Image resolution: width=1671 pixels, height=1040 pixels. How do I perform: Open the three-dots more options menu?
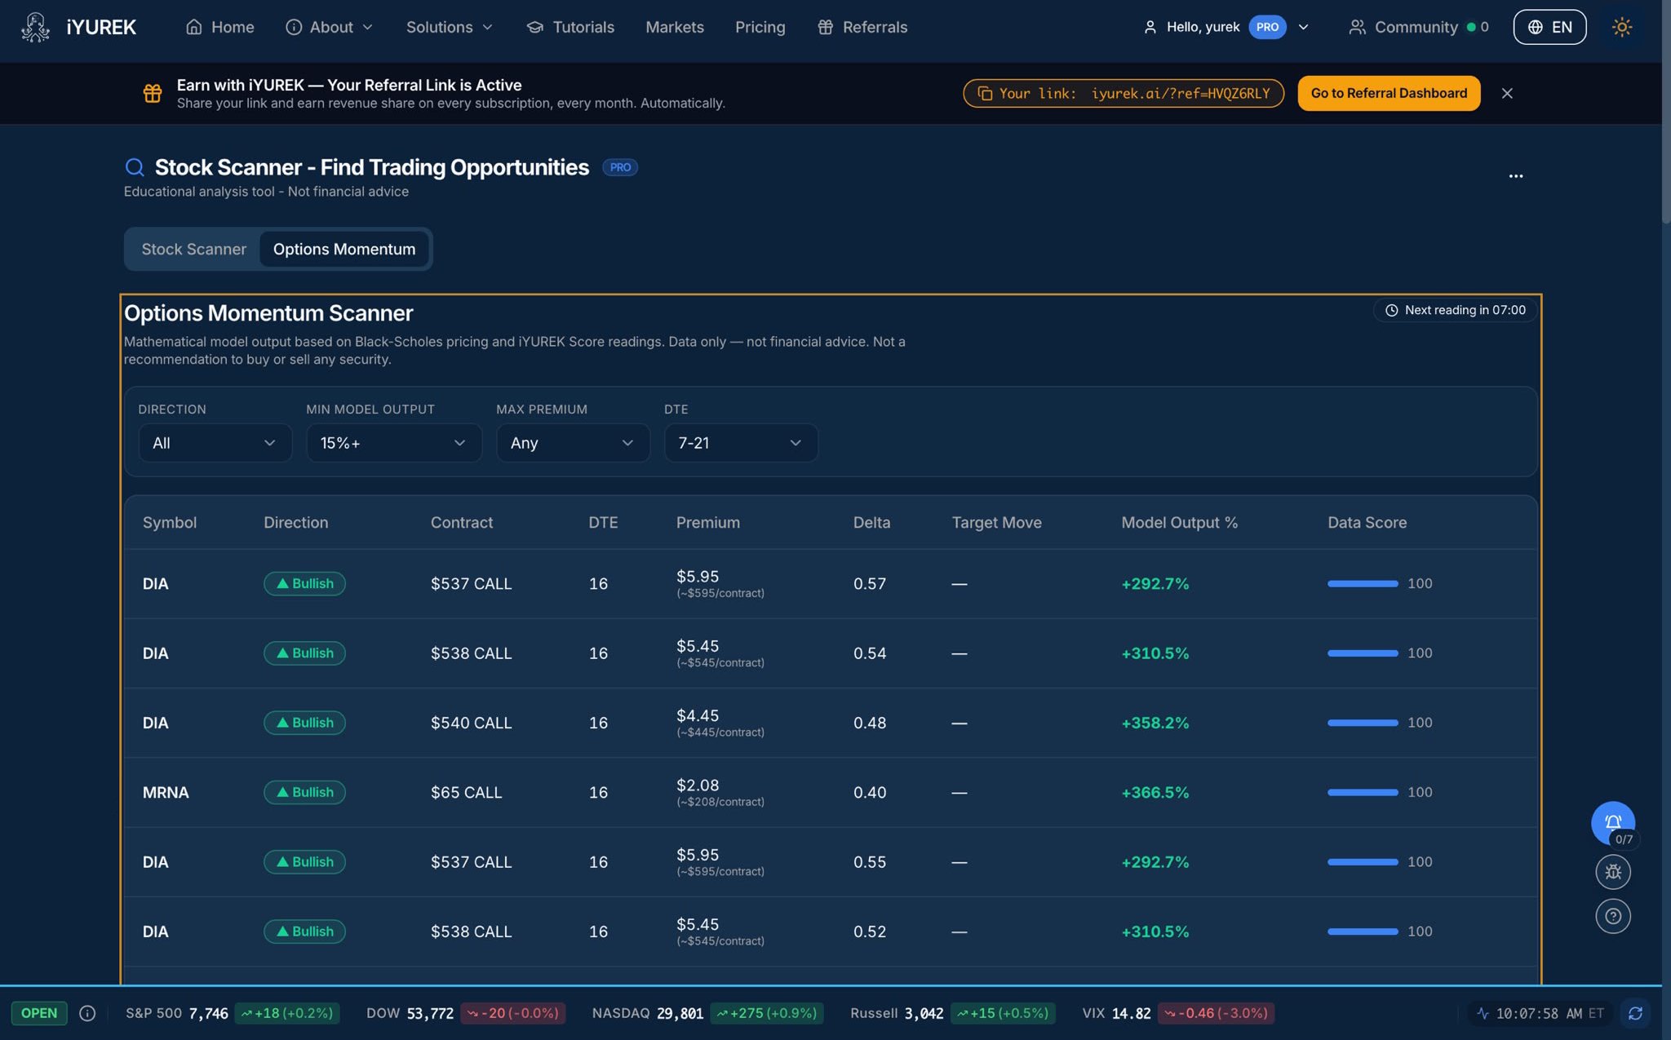(1515, 176)
